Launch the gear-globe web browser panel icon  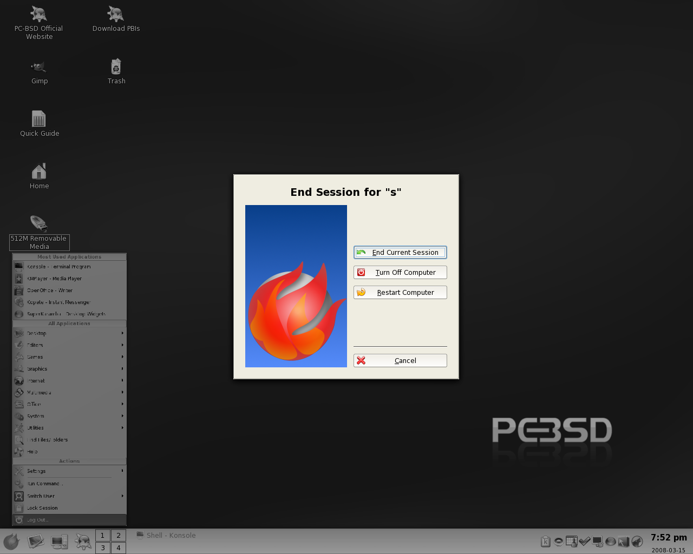(83, 542)
